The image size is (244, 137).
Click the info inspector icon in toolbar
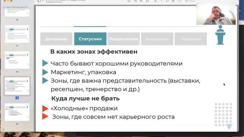(129, 1)
